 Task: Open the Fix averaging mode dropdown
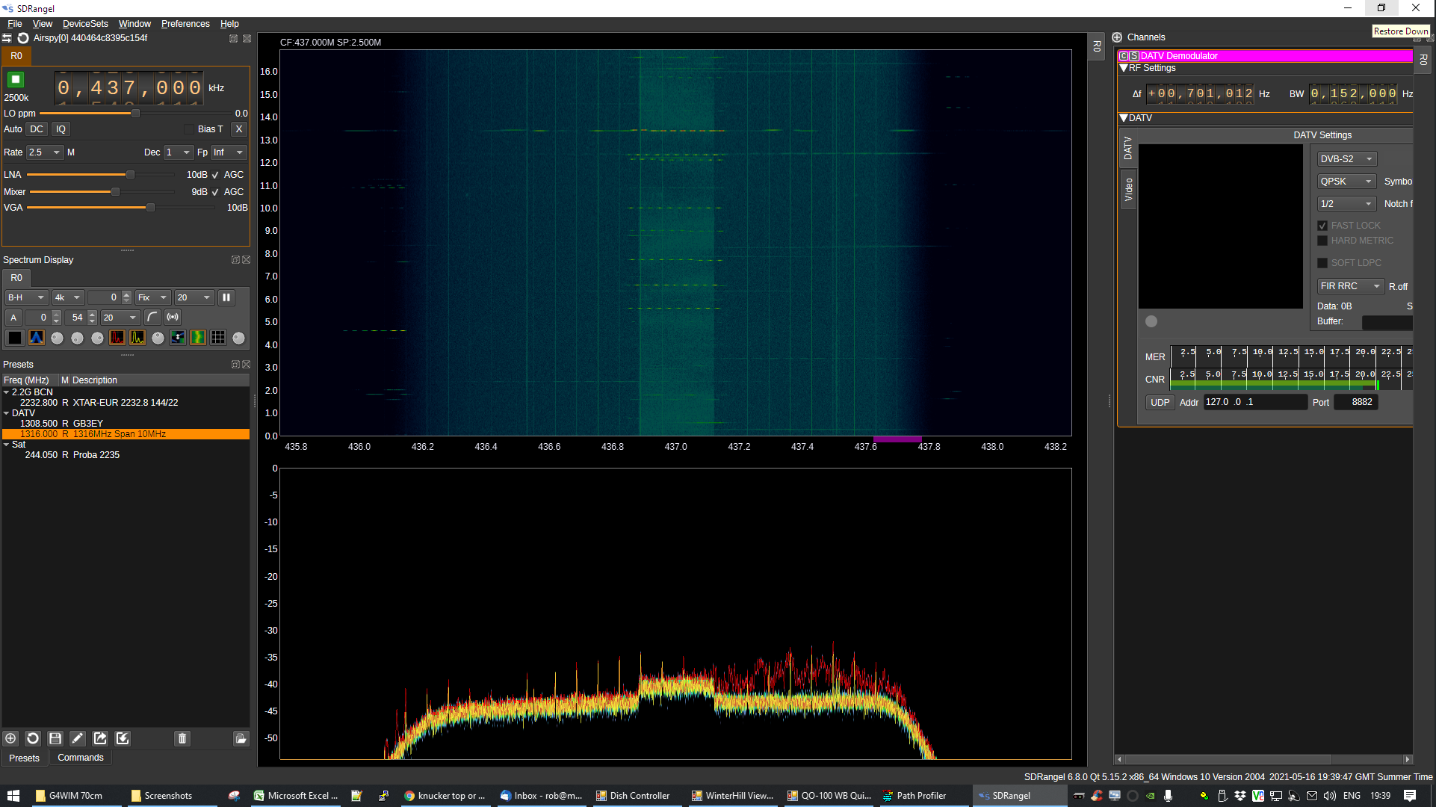coord(152,297)
